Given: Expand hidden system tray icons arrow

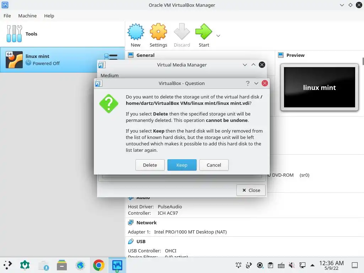Looking at the screenshot, I should [x=312, y=265].
